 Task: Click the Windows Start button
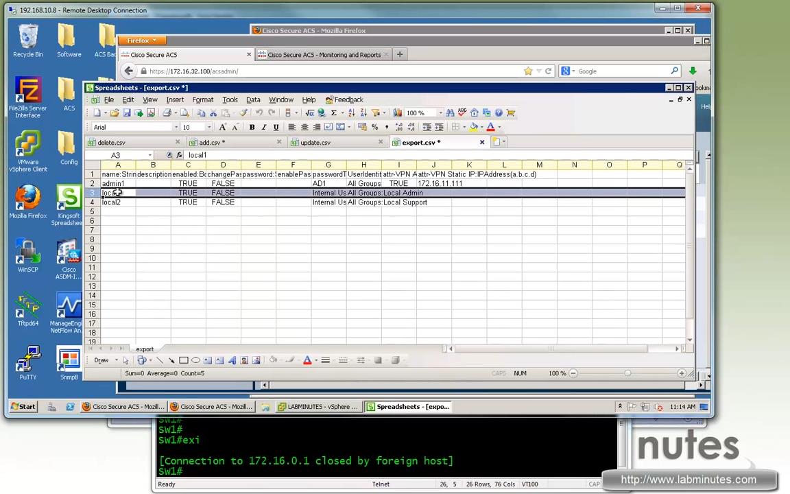click(x=24, y=406)
